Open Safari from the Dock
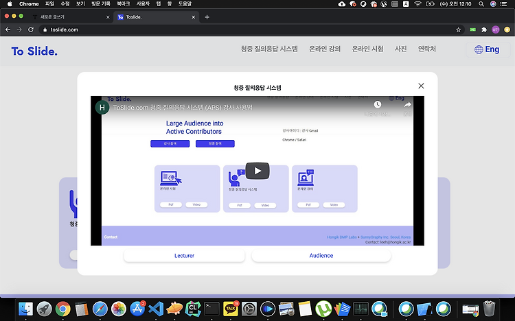Screen dimensions: 515x321 100,309
